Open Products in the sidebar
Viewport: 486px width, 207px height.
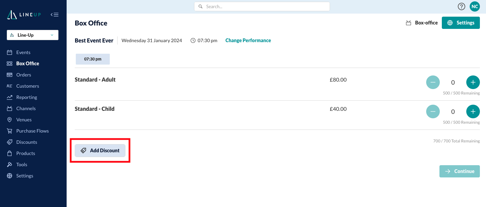coord(25,153)
